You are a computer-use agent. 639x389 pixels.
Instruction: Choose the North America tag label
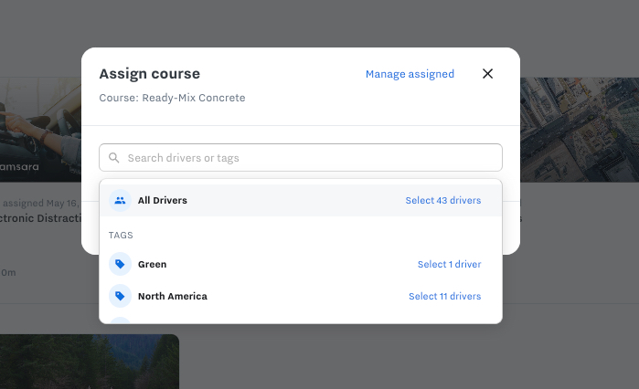click(x=172, y=296)
